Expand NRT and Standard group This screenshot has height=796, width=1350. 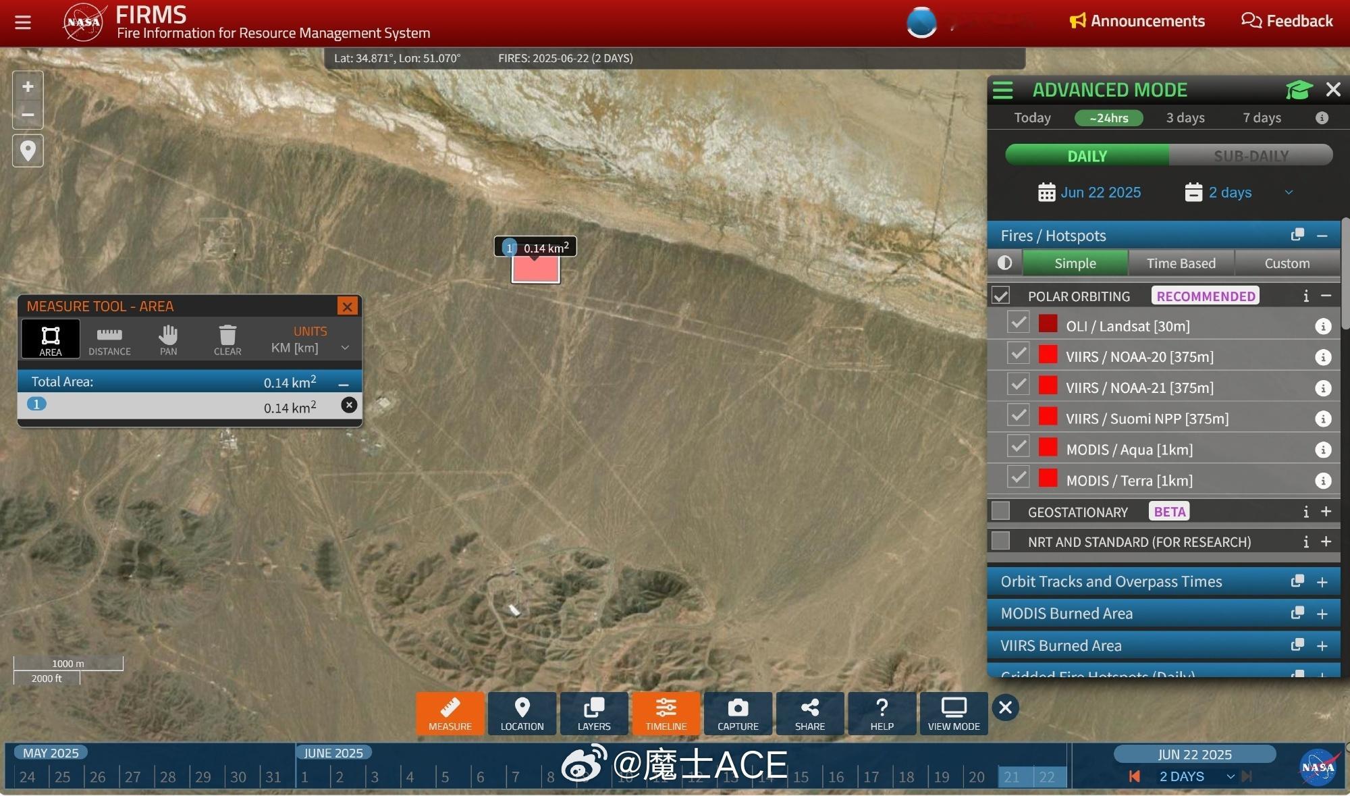pyautogui.click(x=1326, y=541)
